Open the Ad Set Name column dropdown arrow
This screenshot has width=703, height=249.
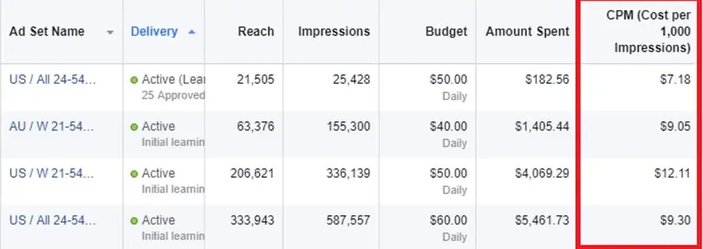(x=110, y=32)
